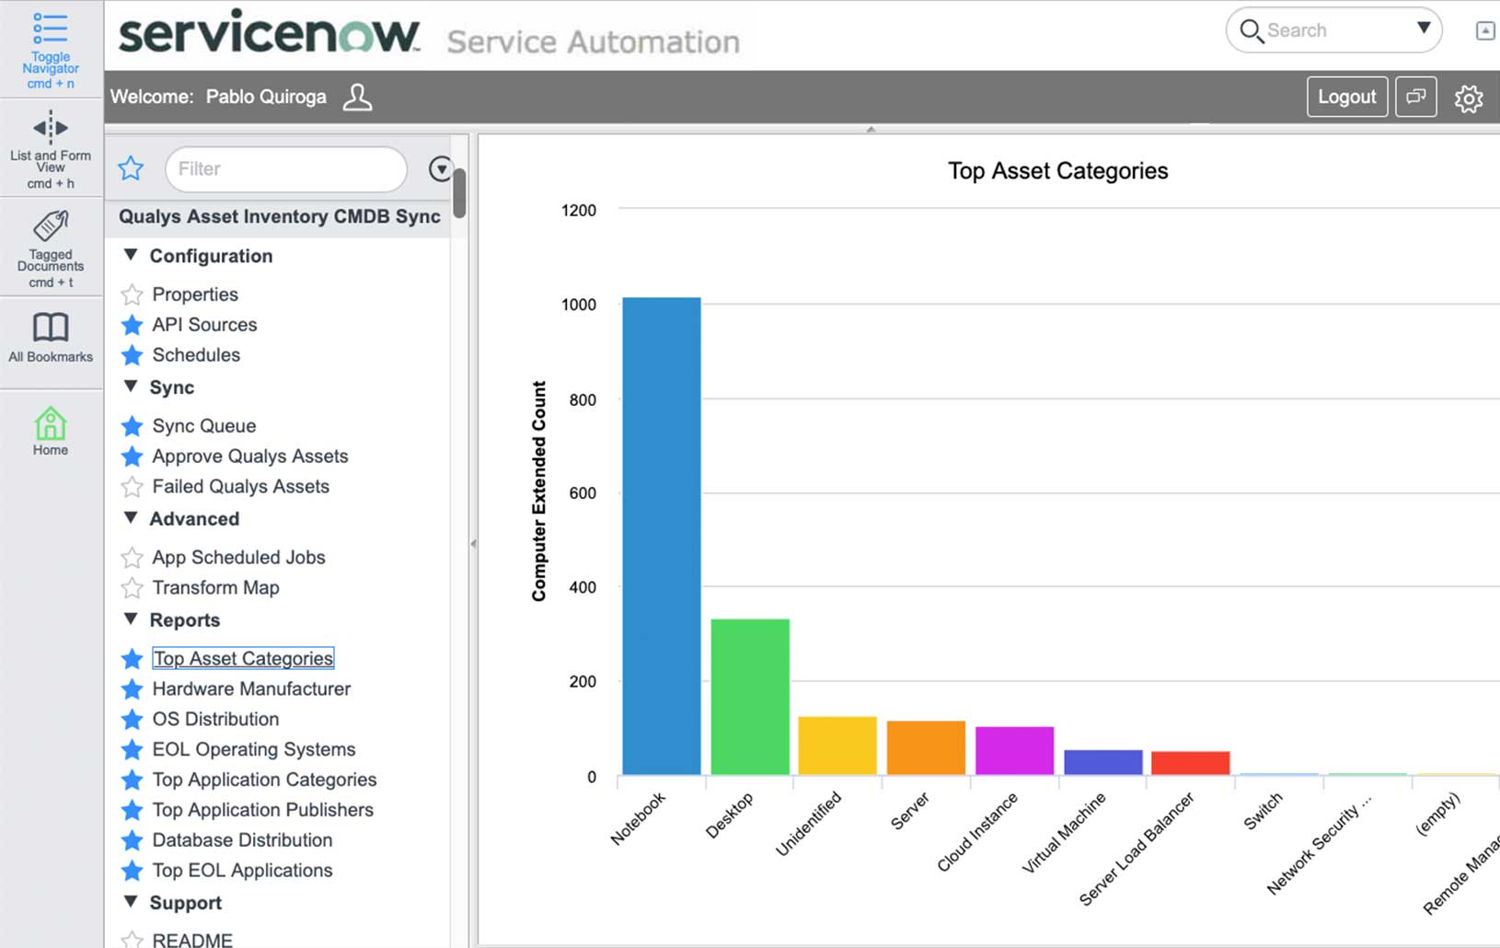Toggle favorite star for Top EOL Applications

[x=132, y=871]
